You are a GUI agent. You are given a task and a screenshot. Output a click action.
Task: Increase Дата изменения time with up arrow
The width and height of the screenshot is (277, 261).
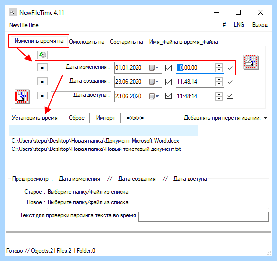pyautogui.click(x=219, y=65)
